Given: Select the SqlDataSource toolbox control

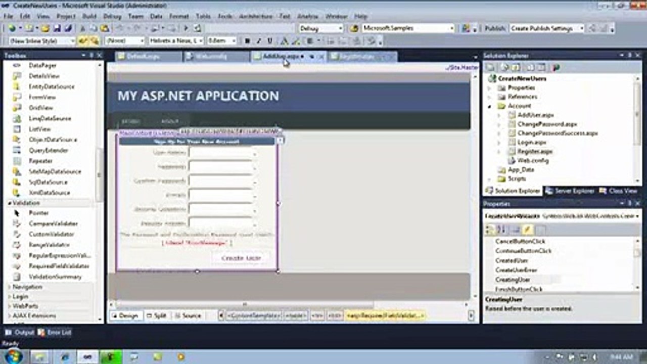Looking at the screenshot, I should coord(49,182).
